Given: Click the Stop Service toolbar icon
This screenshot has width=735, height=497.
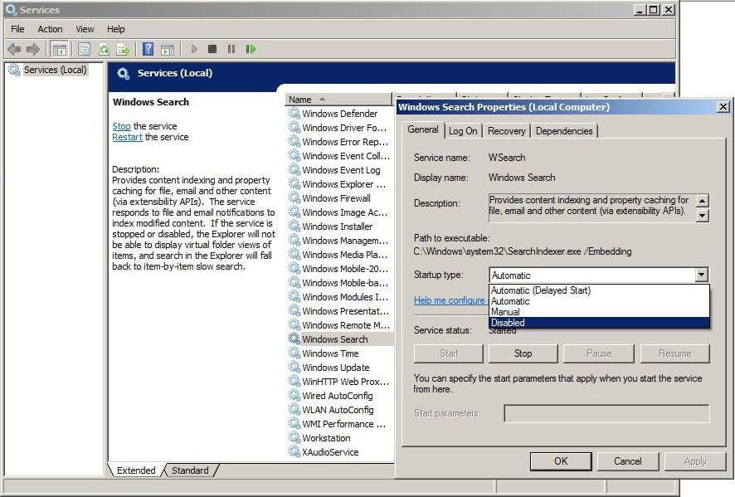Looking at the screenshot, I should click(x=214, y=49).
